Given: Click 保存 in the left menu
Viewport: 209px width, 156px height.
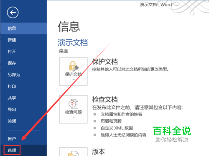Looking at the screenshot, I should click(23, 63).
